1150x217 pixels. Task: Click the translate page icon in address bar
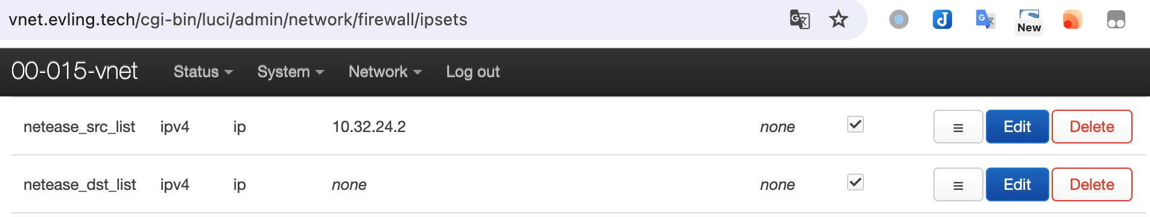coord(799,19)
